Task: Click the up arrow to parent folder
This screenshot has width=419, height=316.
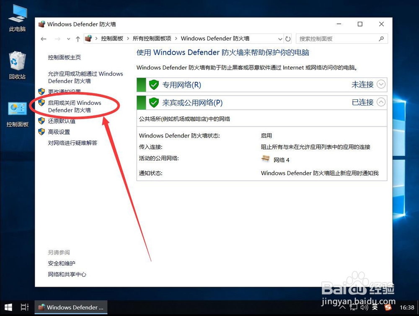Action: pos(78,39)
